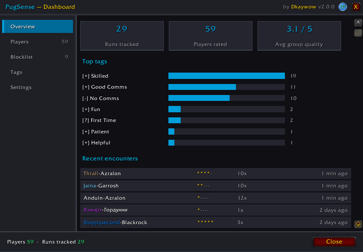
Task: Close dashboard with the red X icon
Action: click(x=356, y=7)
